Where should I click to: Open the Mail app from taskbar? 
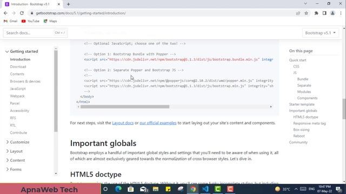(144, 189)
